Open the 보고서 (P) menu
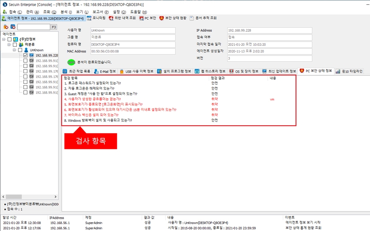This screenshot has width=370, height=231. point(100,12)
